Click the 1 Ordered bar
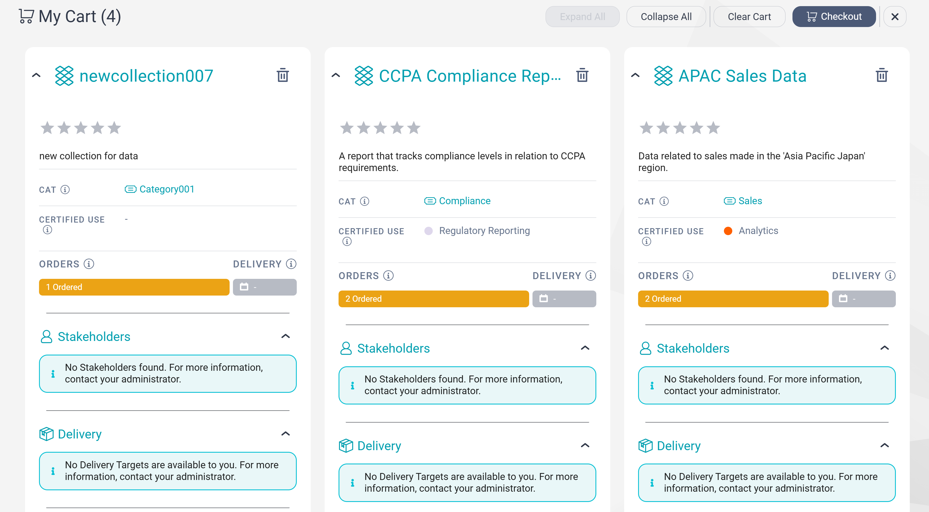Viewport: 929px width, 512px height. coord(134,287)
